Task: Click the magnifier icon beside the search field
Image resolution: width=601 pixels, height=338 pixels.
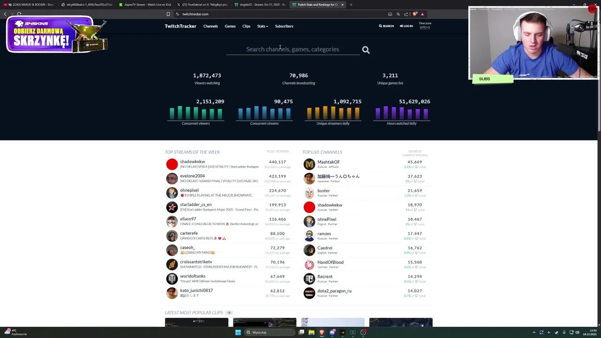Action: (x=366, y=50)
